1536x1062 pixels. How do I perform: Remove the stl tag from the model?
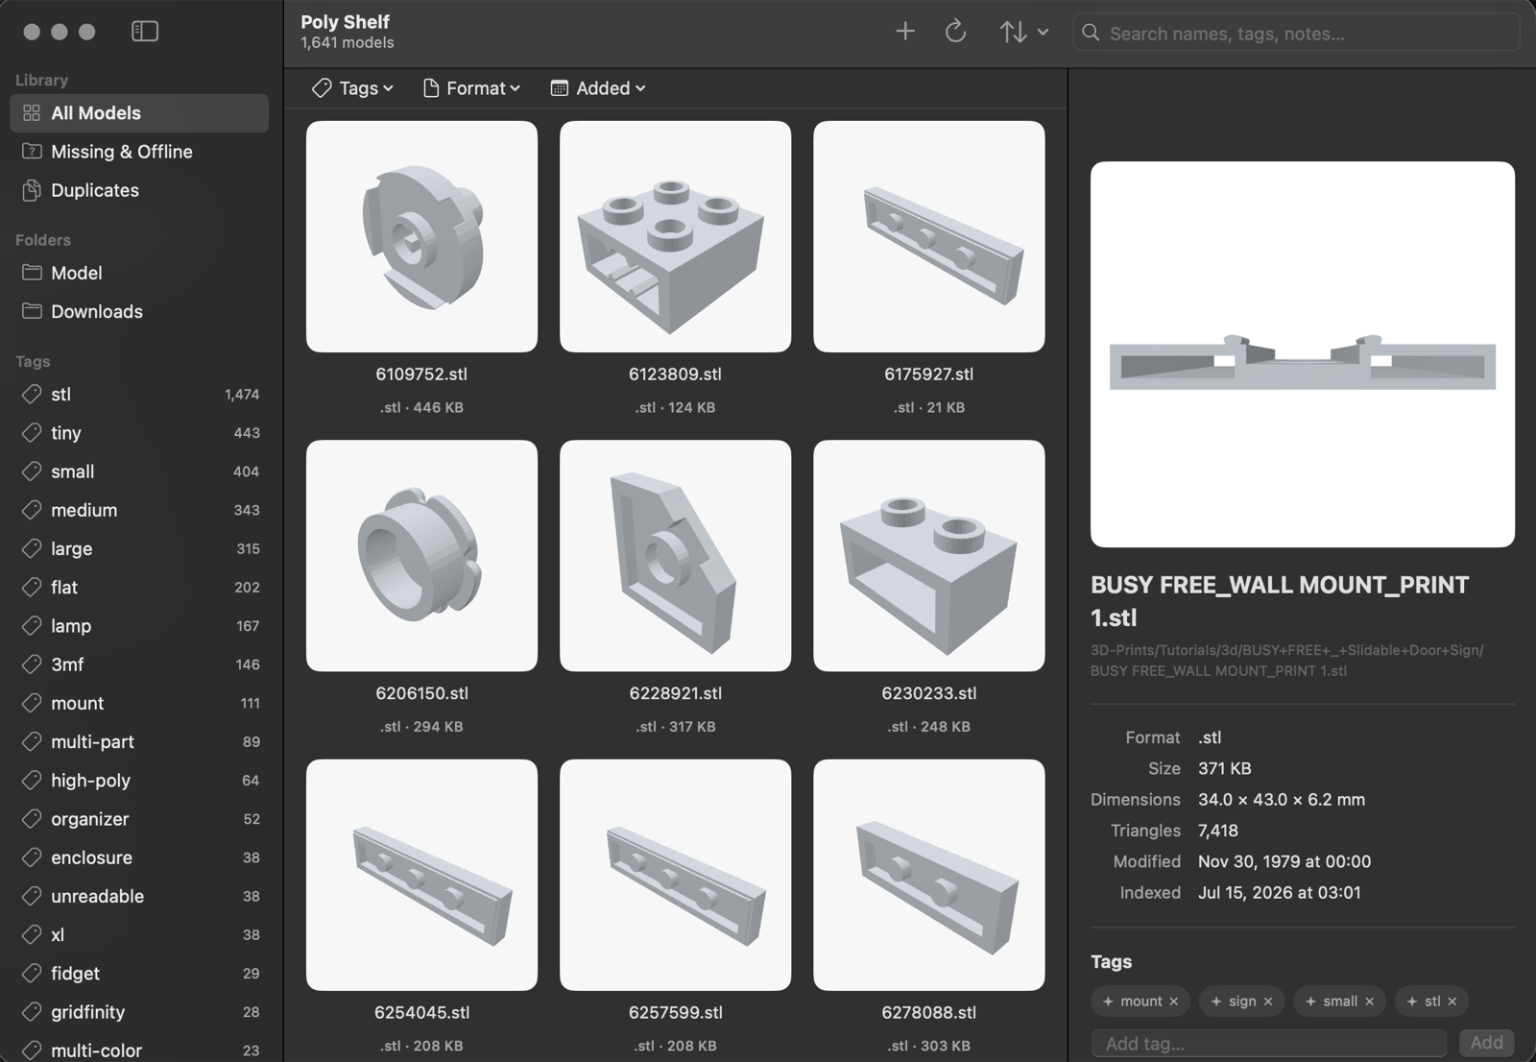click(x=1452, y=1002)
